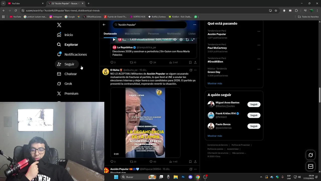This screenshot has width=321, height=181.
Task: Bookmark the El Búho post
Action: coord(190,162)
